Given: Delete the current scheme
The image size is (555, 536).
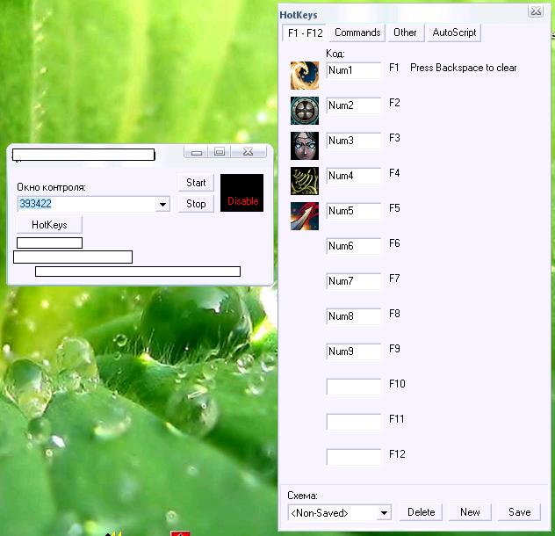Looking at the screenshot, I should click(x=421, y=512).
